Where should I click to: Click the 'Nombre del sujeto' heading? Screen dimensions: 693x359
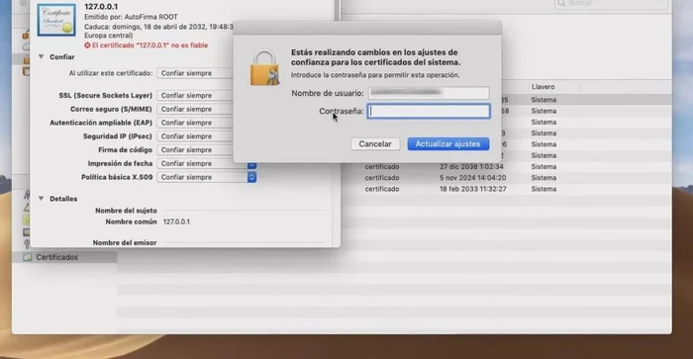tap(126, 211)
